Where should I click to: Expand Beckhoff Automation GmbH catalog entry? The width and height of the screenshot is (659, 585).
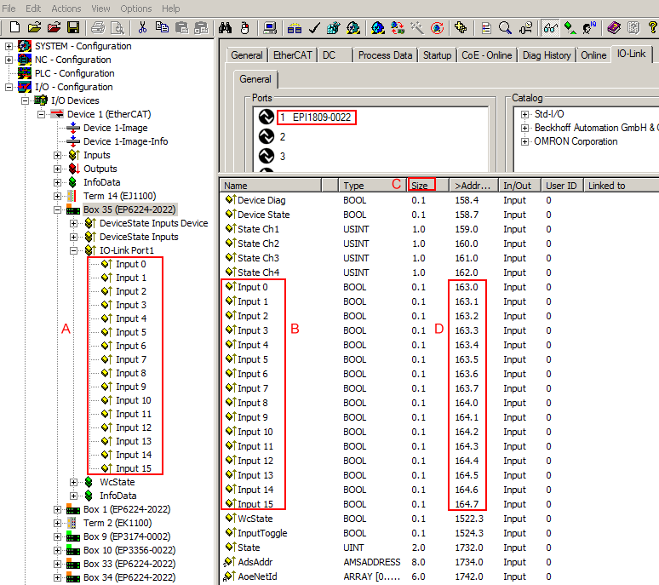pos(524,128)
